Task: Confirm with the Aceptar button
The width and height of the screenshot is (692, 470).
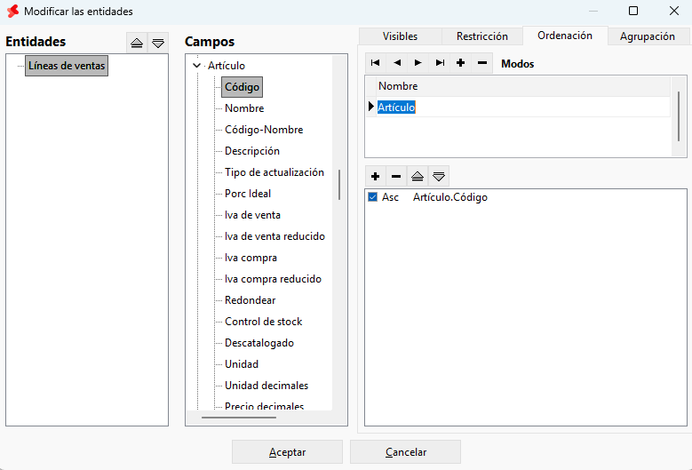Action: pyautogui.click(x=287, y=452)
